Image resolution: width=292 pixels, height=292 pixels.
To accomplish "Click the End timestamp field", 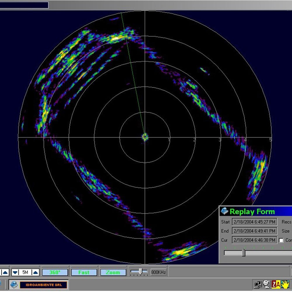I will pyautogui.click(x=254, y=231).
